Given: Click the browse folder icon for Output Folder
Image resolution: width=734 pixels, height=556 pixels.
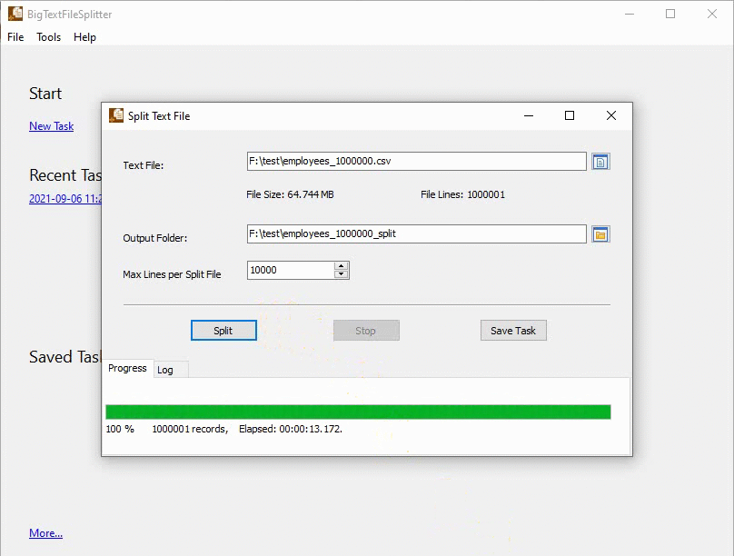Looking at the screenshot, I should coord(600,233).
